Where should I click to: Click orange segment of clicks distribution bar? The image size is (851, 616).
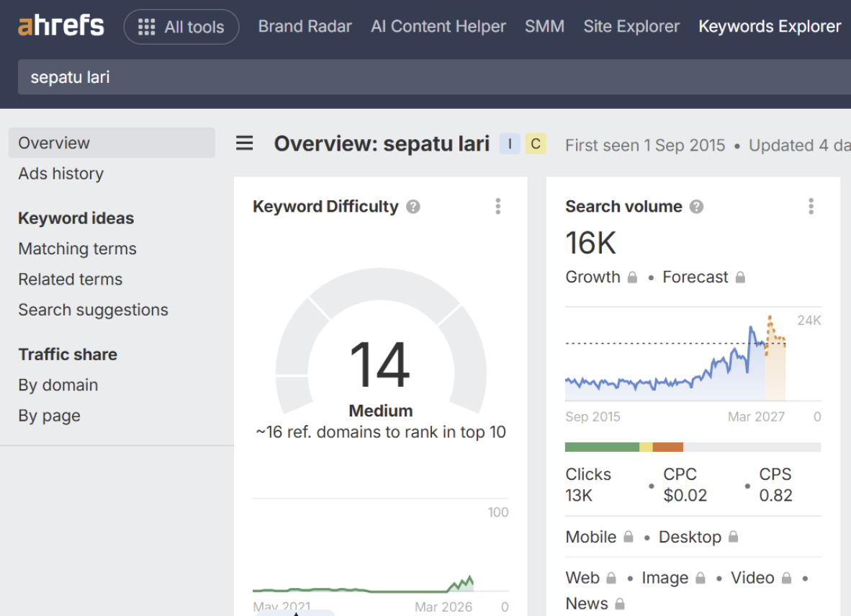click(x=667, y=447)
